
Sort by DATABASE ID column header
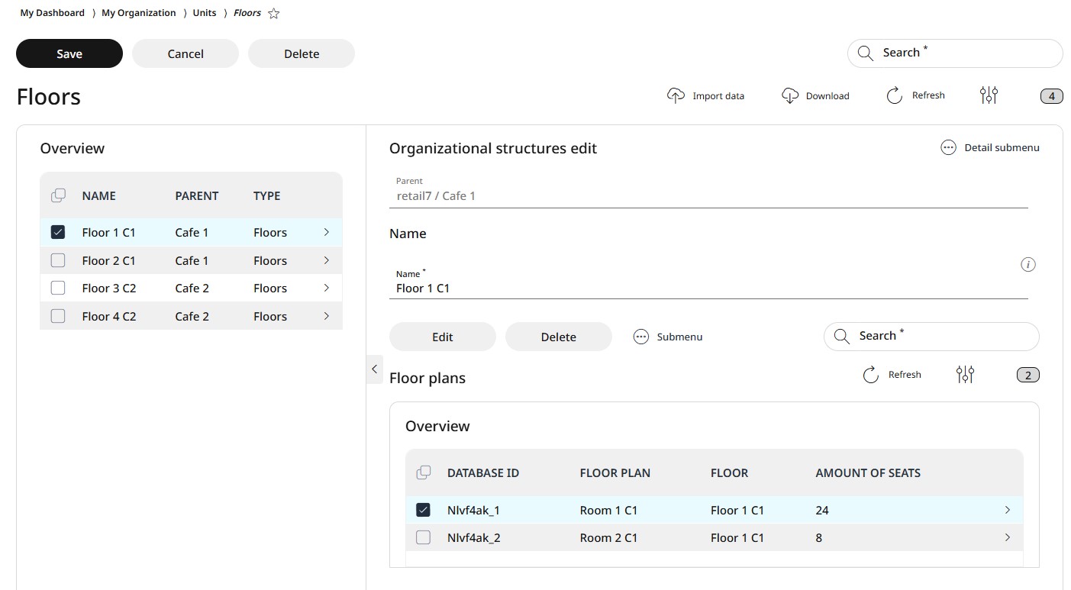click(483, 473)
